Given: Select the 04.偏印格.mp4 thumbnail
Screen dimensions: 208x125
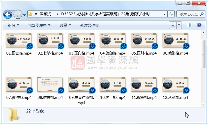Looking at the screenshot, I should click(x=113, y=40).
